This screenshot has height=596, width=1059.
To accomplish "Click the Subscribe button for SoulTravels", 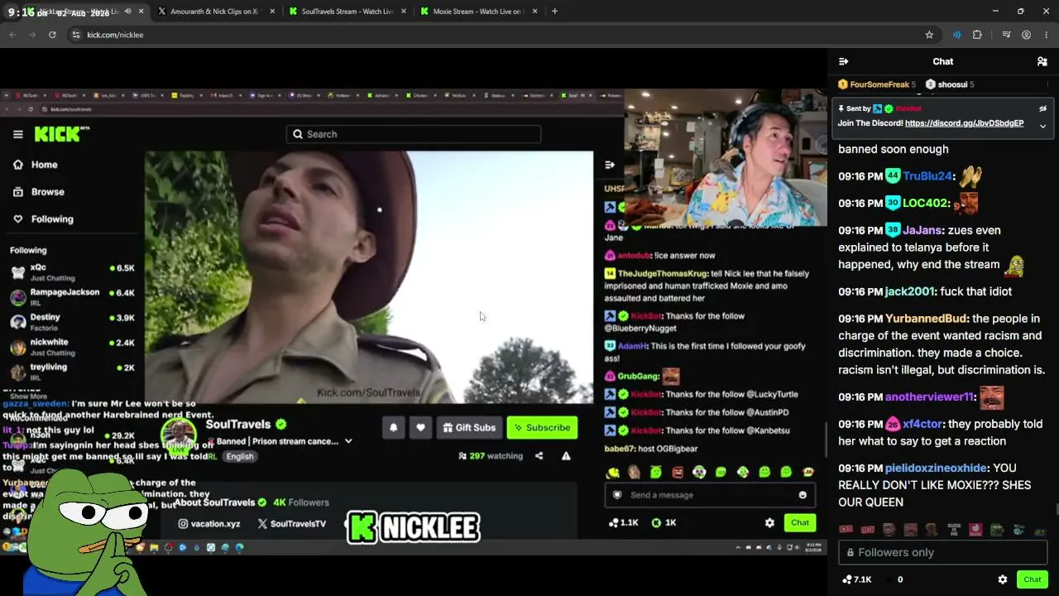I will [542, 428].
